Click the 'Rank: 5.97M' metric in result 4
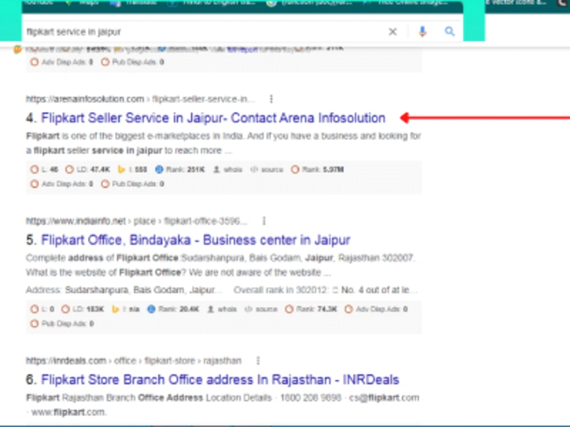570x427 pixels. 317,170
